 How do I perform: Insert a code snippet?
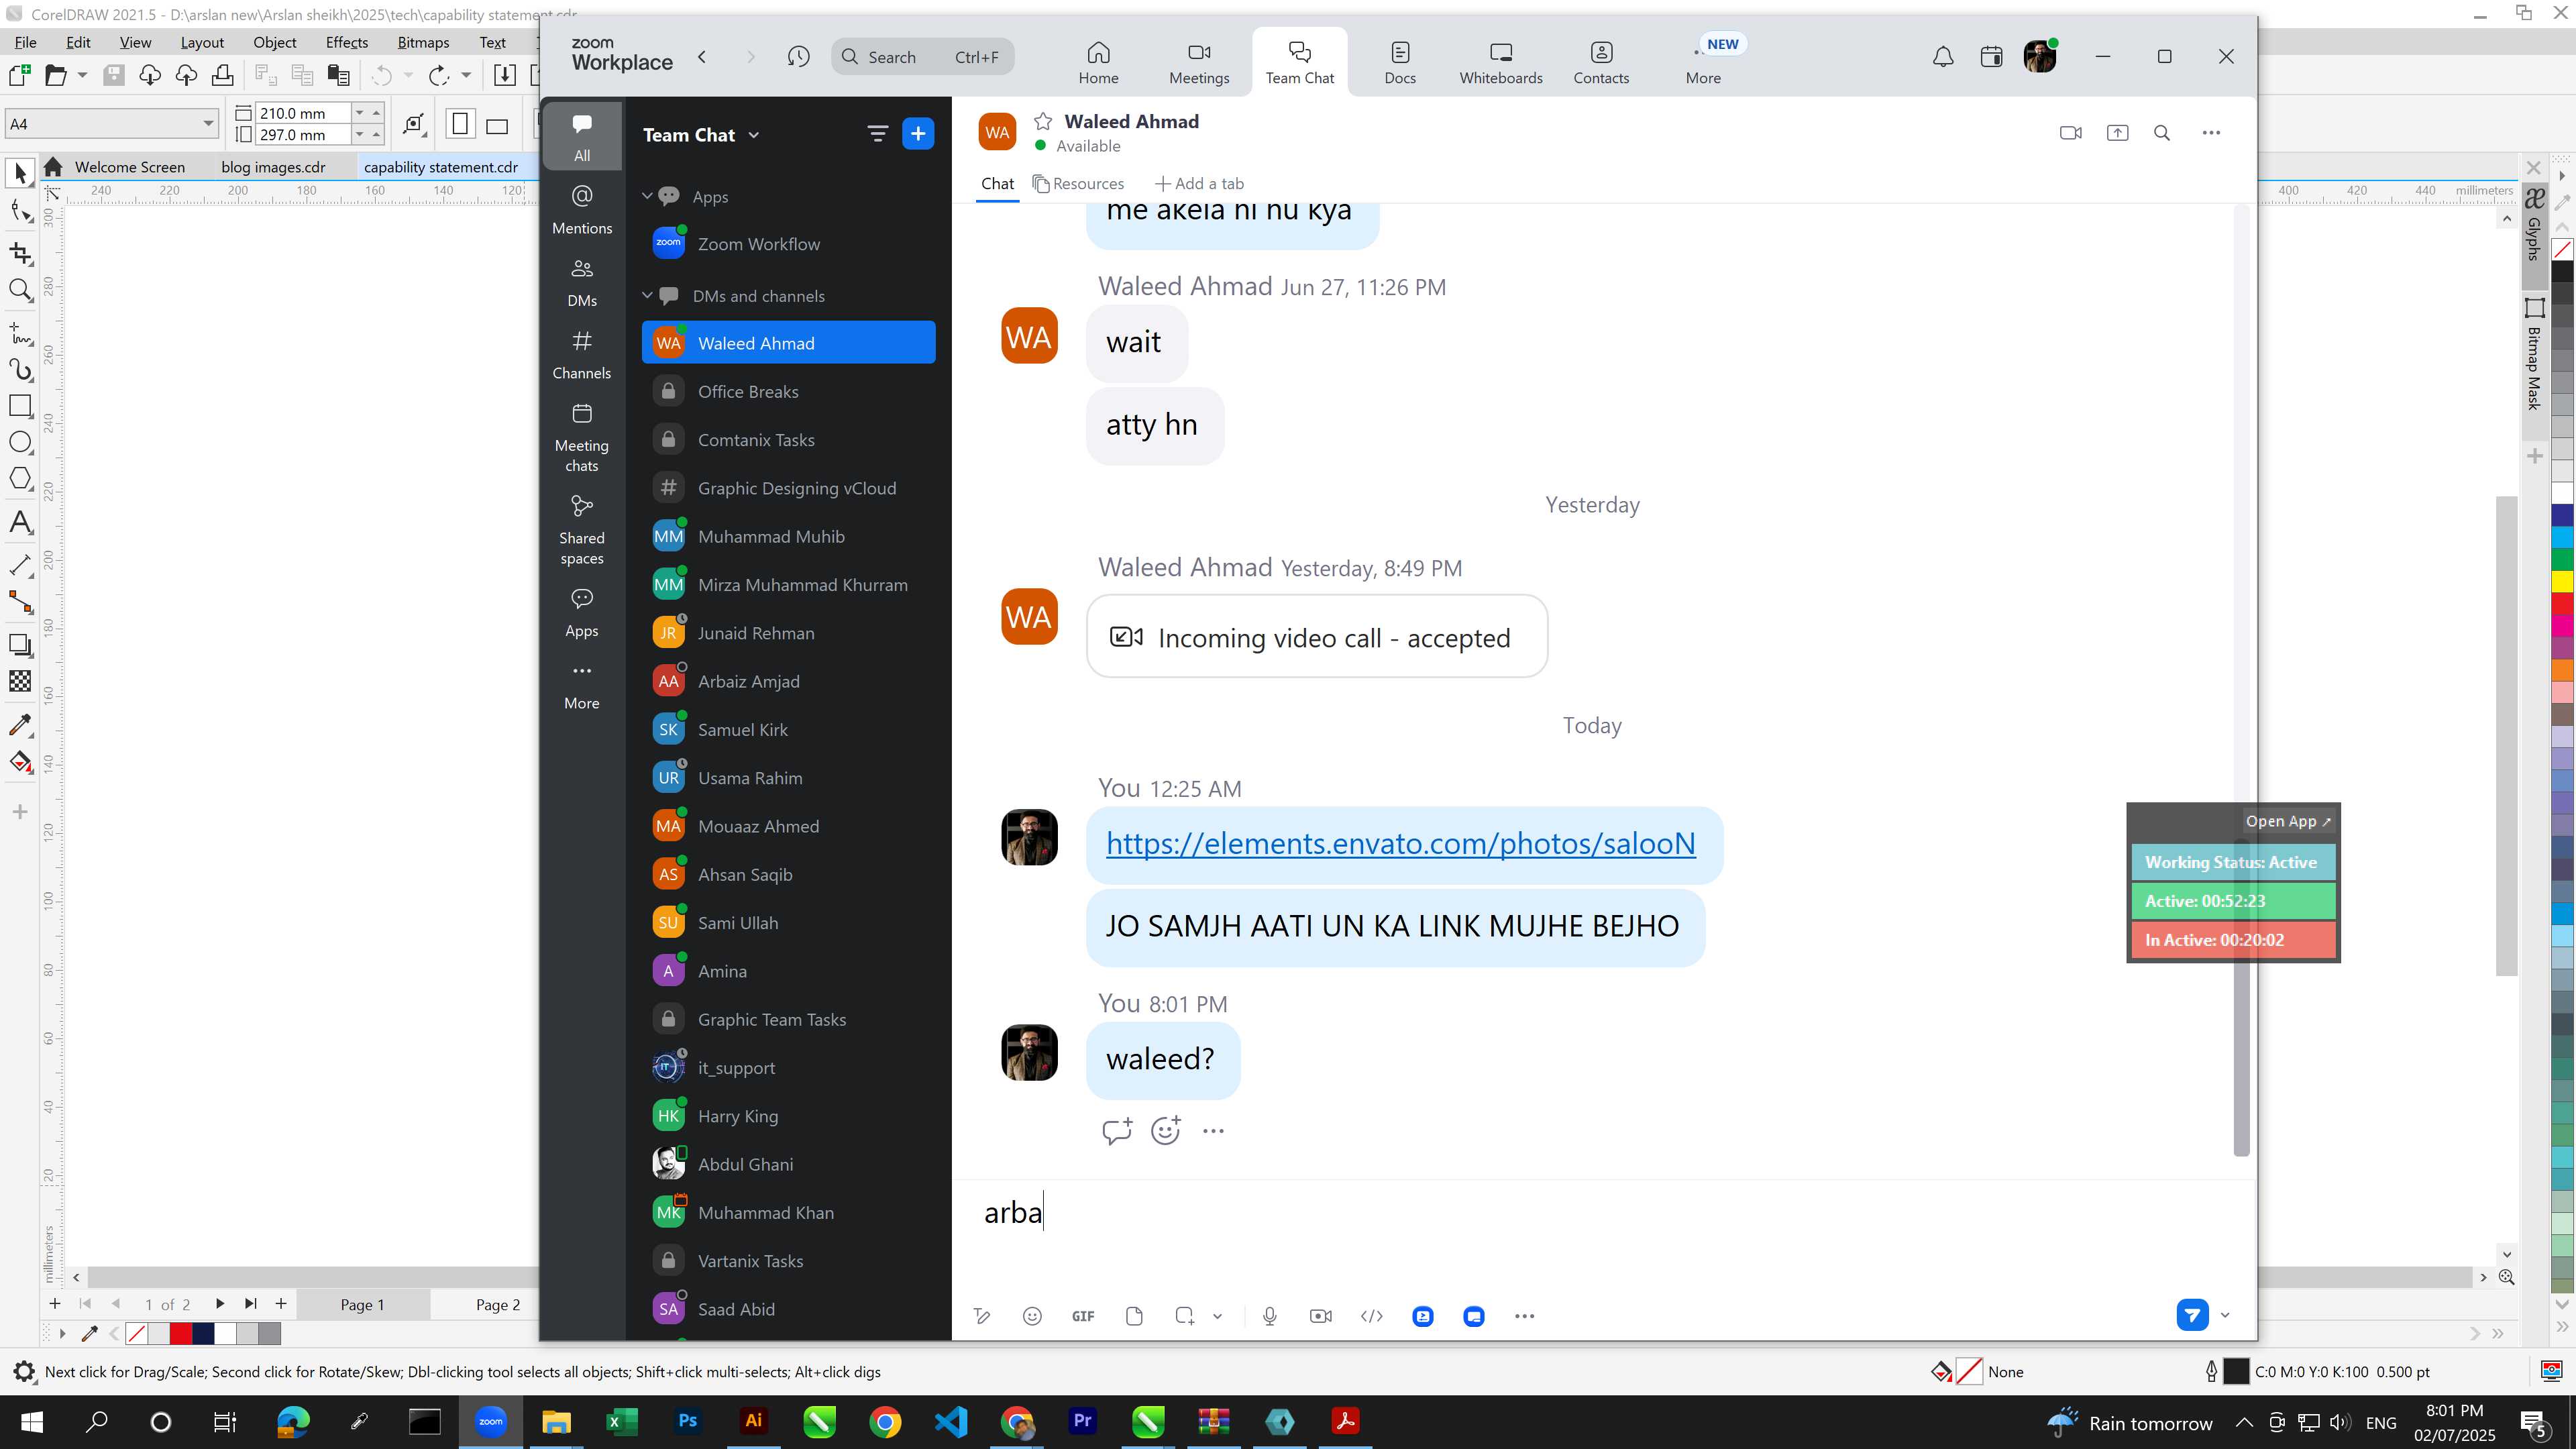[1372, 1316]
